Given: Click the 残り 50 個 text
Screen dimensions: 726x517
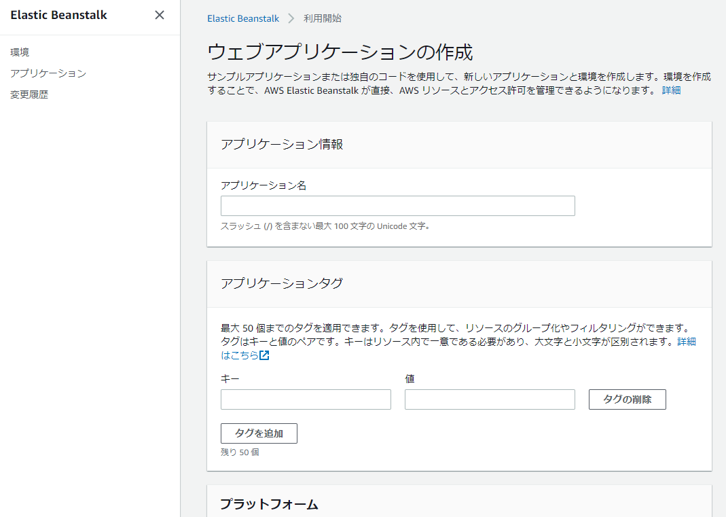Looking at the screenshot, I should click(240, 452).
